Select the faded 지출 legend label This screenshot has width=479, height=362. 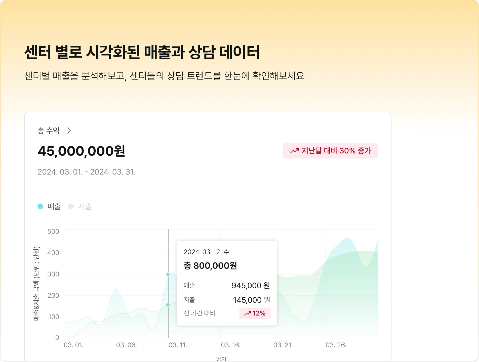pyautogui.click(x=85, y=206)
